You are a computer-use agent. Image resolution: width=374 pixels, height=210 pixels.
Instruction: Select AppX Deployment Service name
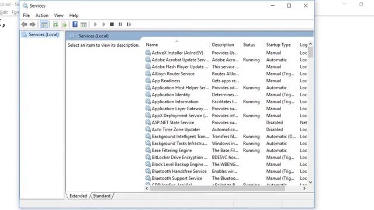point(180,116)
